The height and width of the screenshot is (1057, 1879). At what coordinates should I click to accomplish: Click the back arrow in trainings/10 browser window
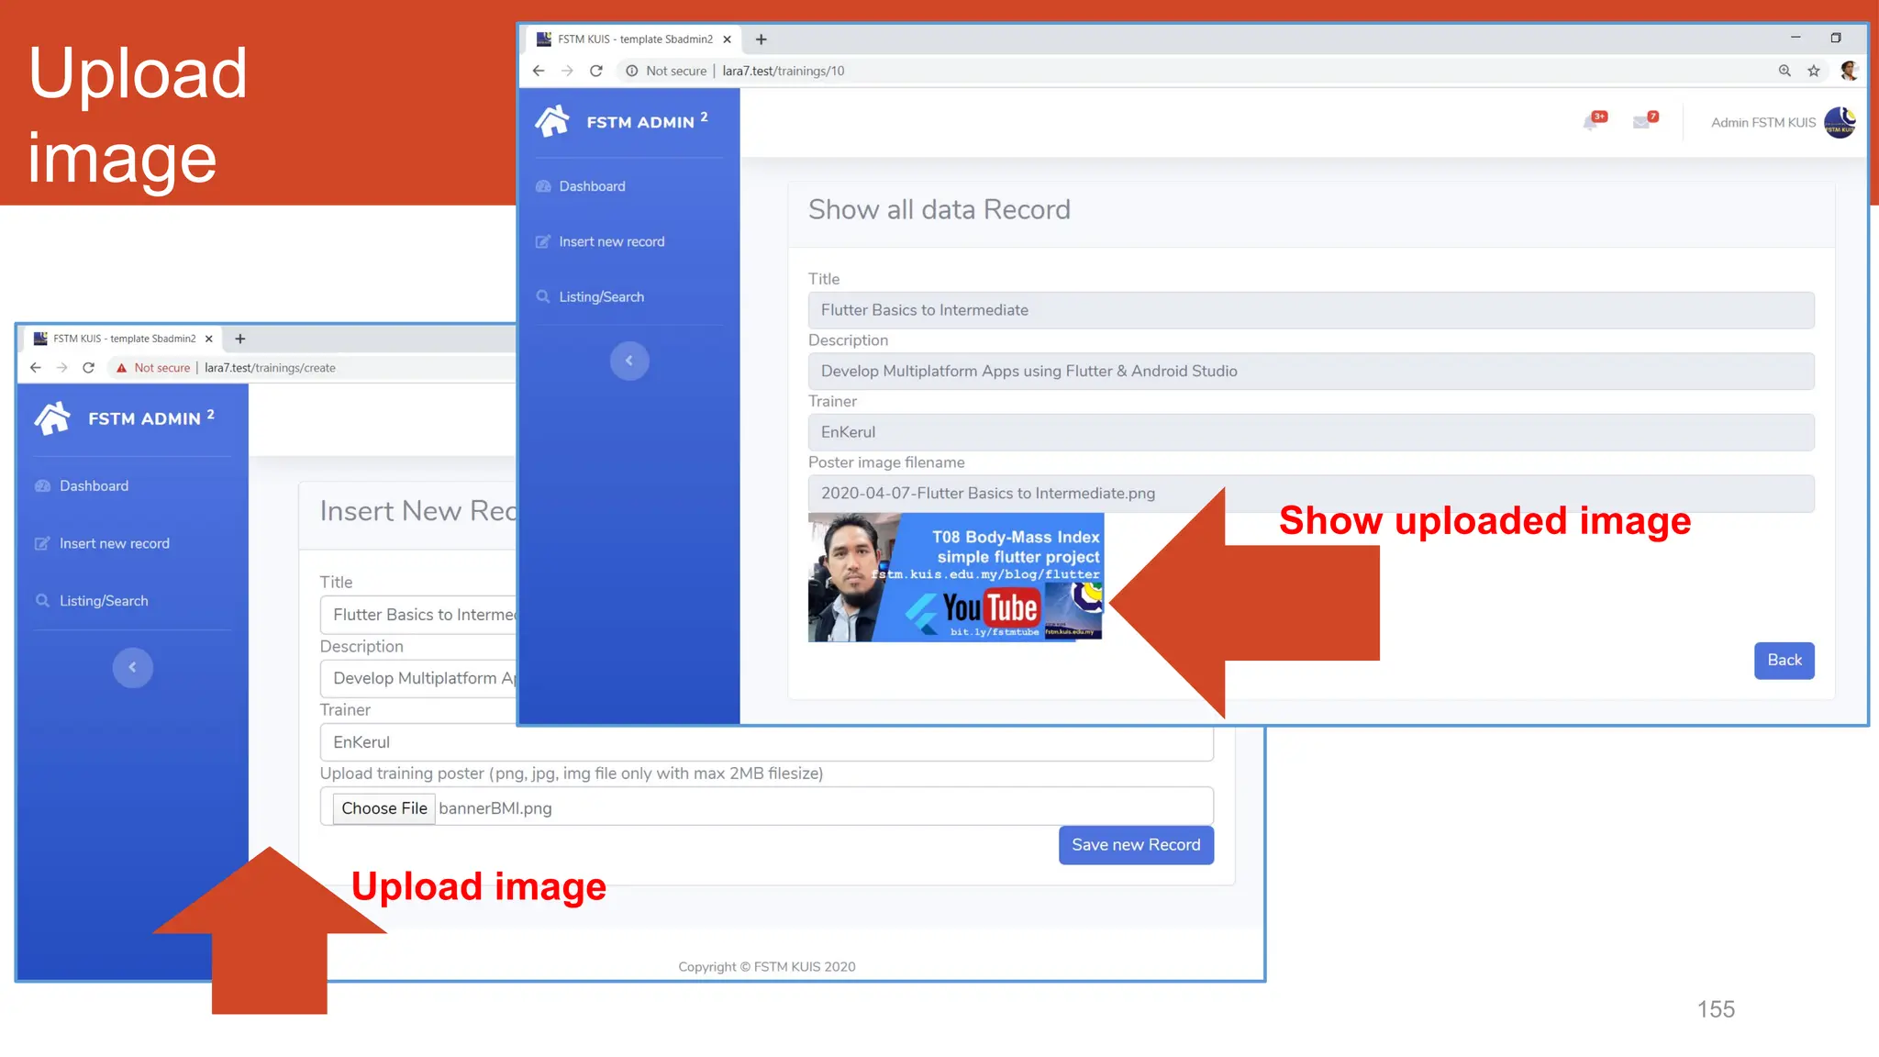[x=539, y=71]
